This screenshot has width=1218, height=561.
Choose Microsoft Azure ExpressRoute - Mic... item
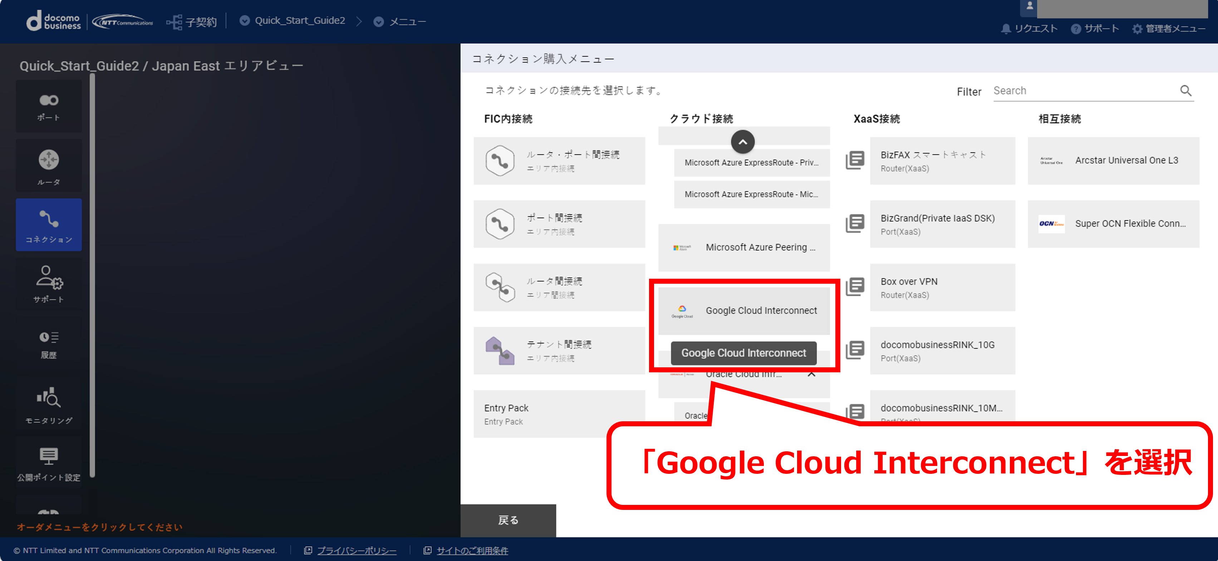click(752, 194)
